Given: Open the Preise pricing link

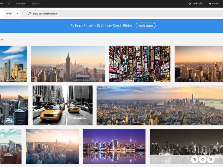Looking at the screenshot, I should tap(215, 3).
